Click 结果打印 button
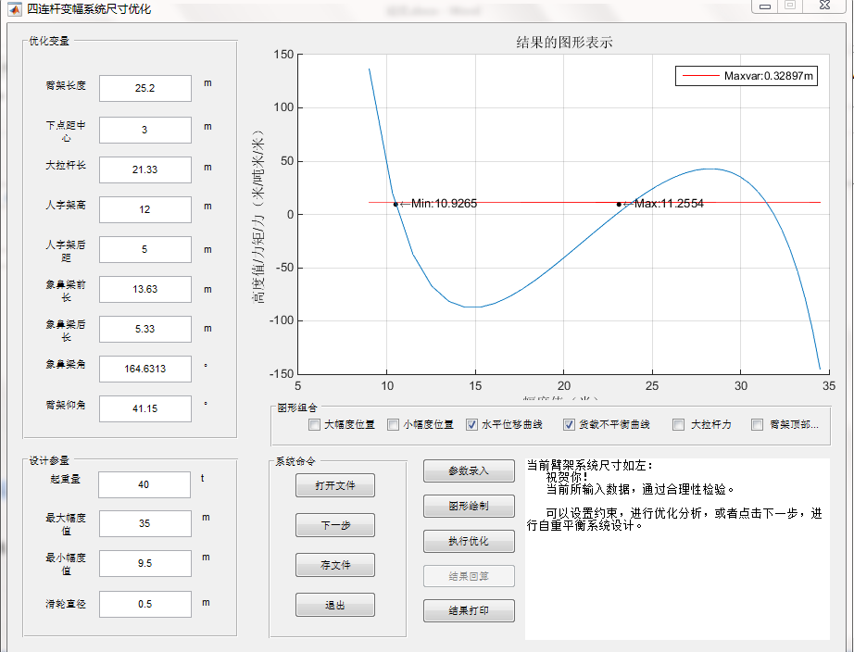The height and width of the screenshot is (652, 854). click(x=469, y=610)
